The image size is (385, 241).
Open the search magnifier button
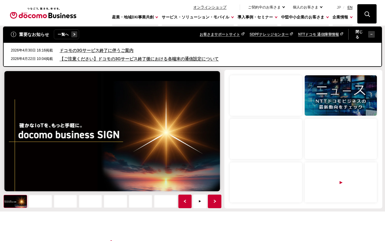[367, 14]
